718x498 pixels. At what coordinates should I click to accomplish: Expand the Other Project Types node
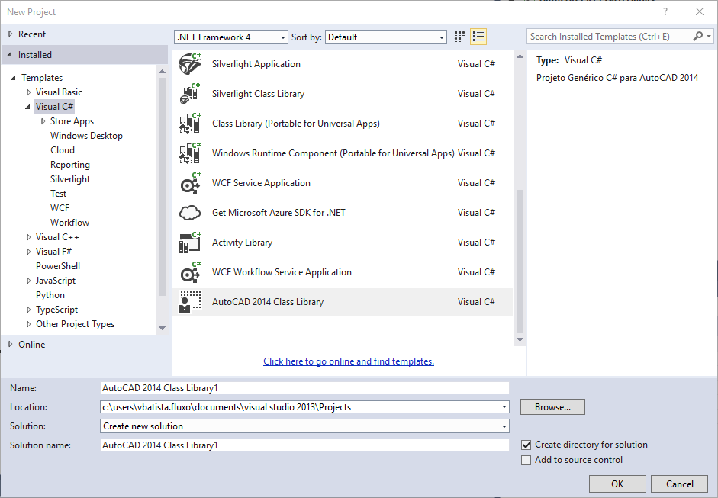pyautogui.click(x=28, y=324)
